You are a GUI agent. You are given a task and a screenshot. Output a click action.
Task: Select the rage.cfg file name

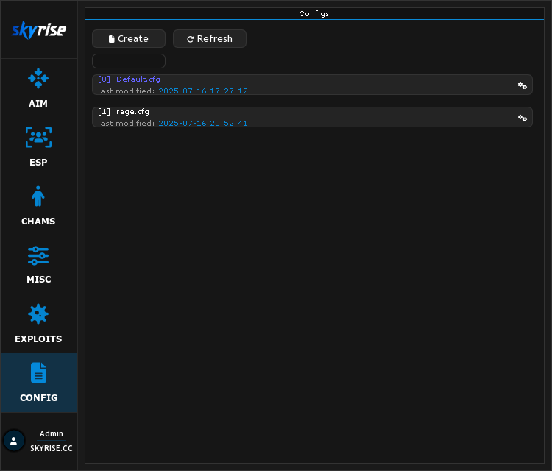pos(132,112)
